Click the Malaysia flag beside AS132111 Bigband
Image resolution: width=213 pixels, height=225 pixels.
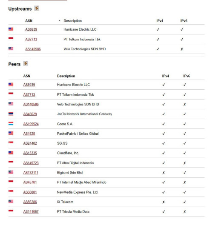(11, 172)
